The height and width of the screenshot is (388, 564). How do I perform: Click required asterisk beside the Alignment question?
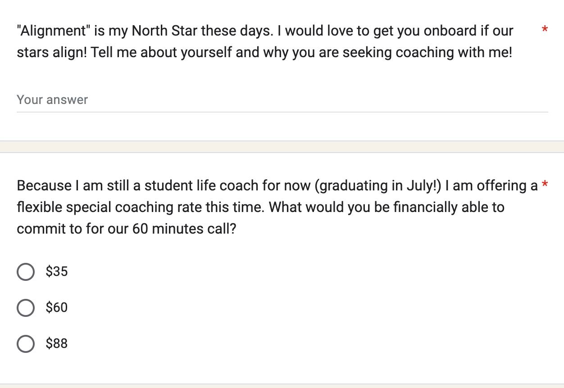[545, 30]
